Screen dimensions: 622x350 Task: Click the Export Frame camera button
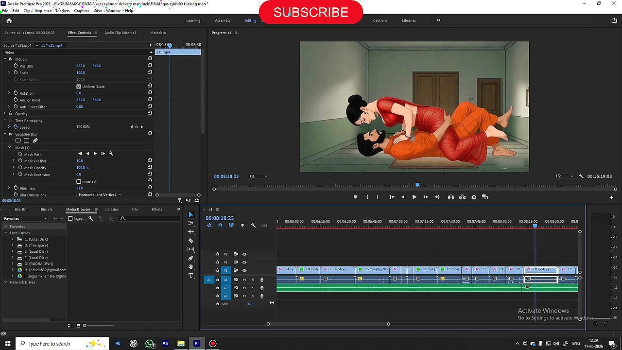click(x=474, y=197)
